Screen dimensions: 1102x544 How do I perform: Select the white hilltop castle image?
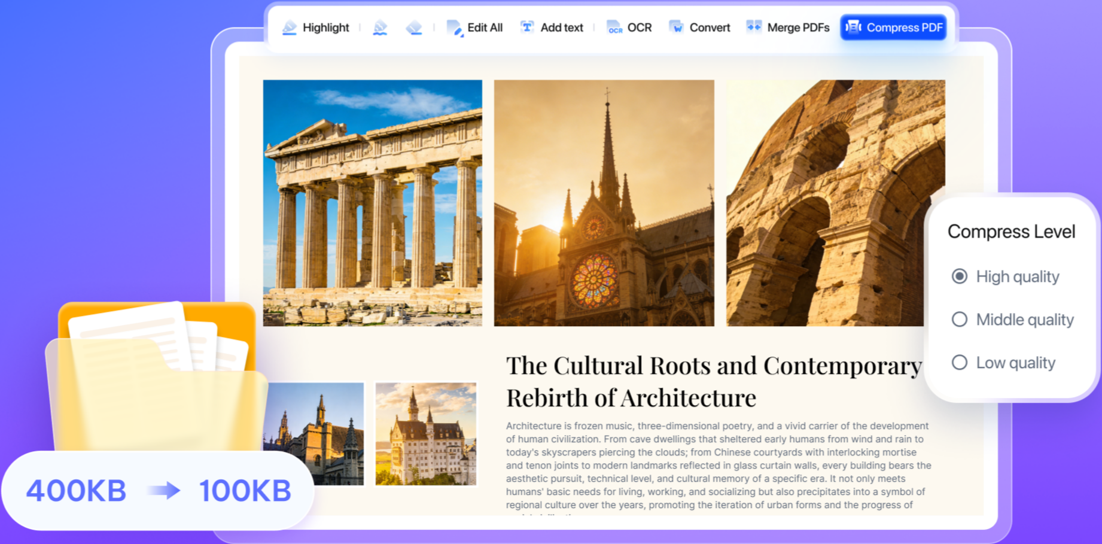(x=425, y=434)
